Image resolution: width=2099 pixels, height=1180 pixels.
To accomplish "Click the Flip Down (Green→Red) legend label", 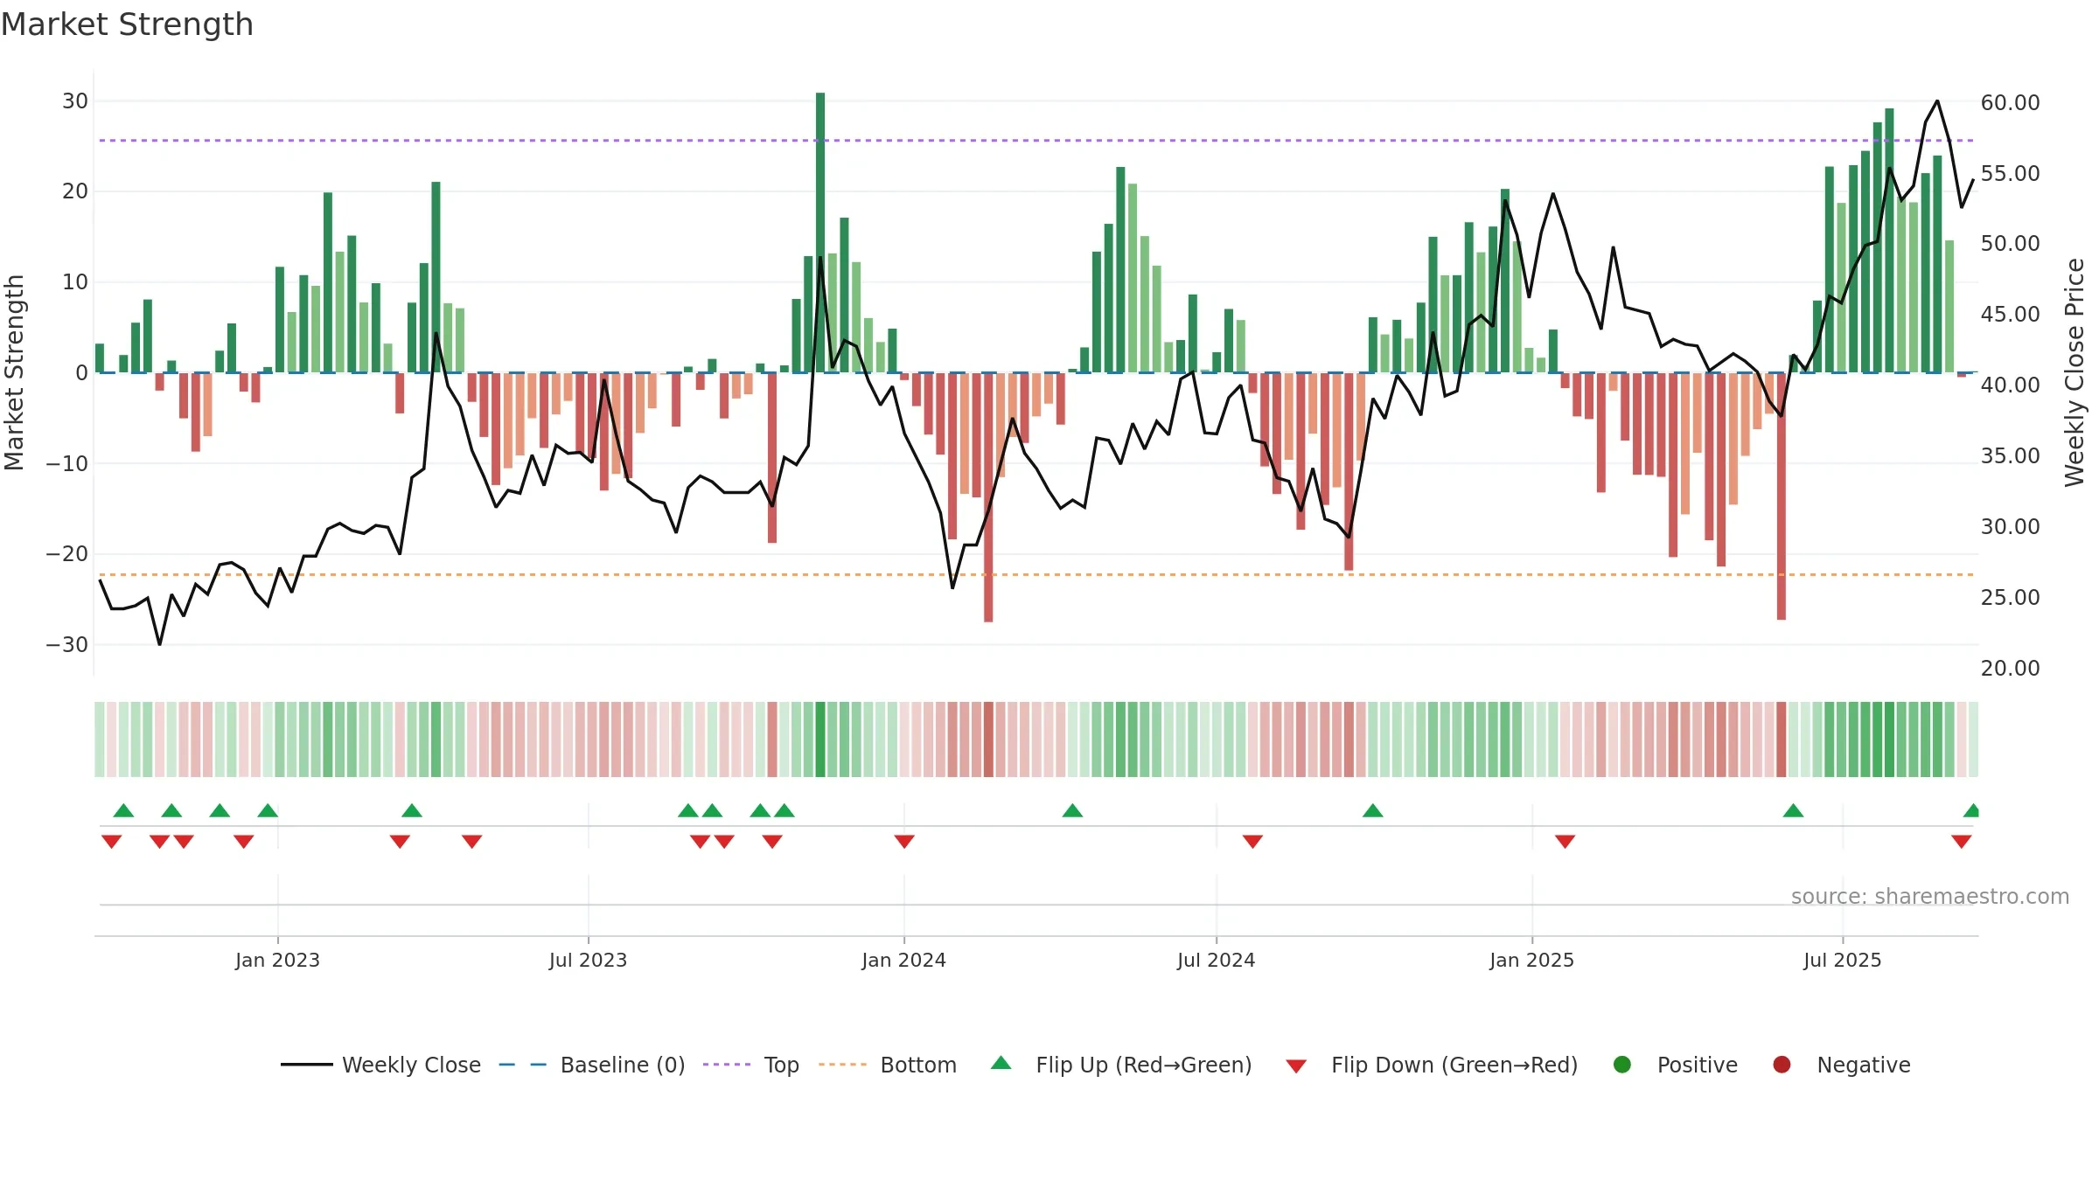I will pos(1454,1065).
